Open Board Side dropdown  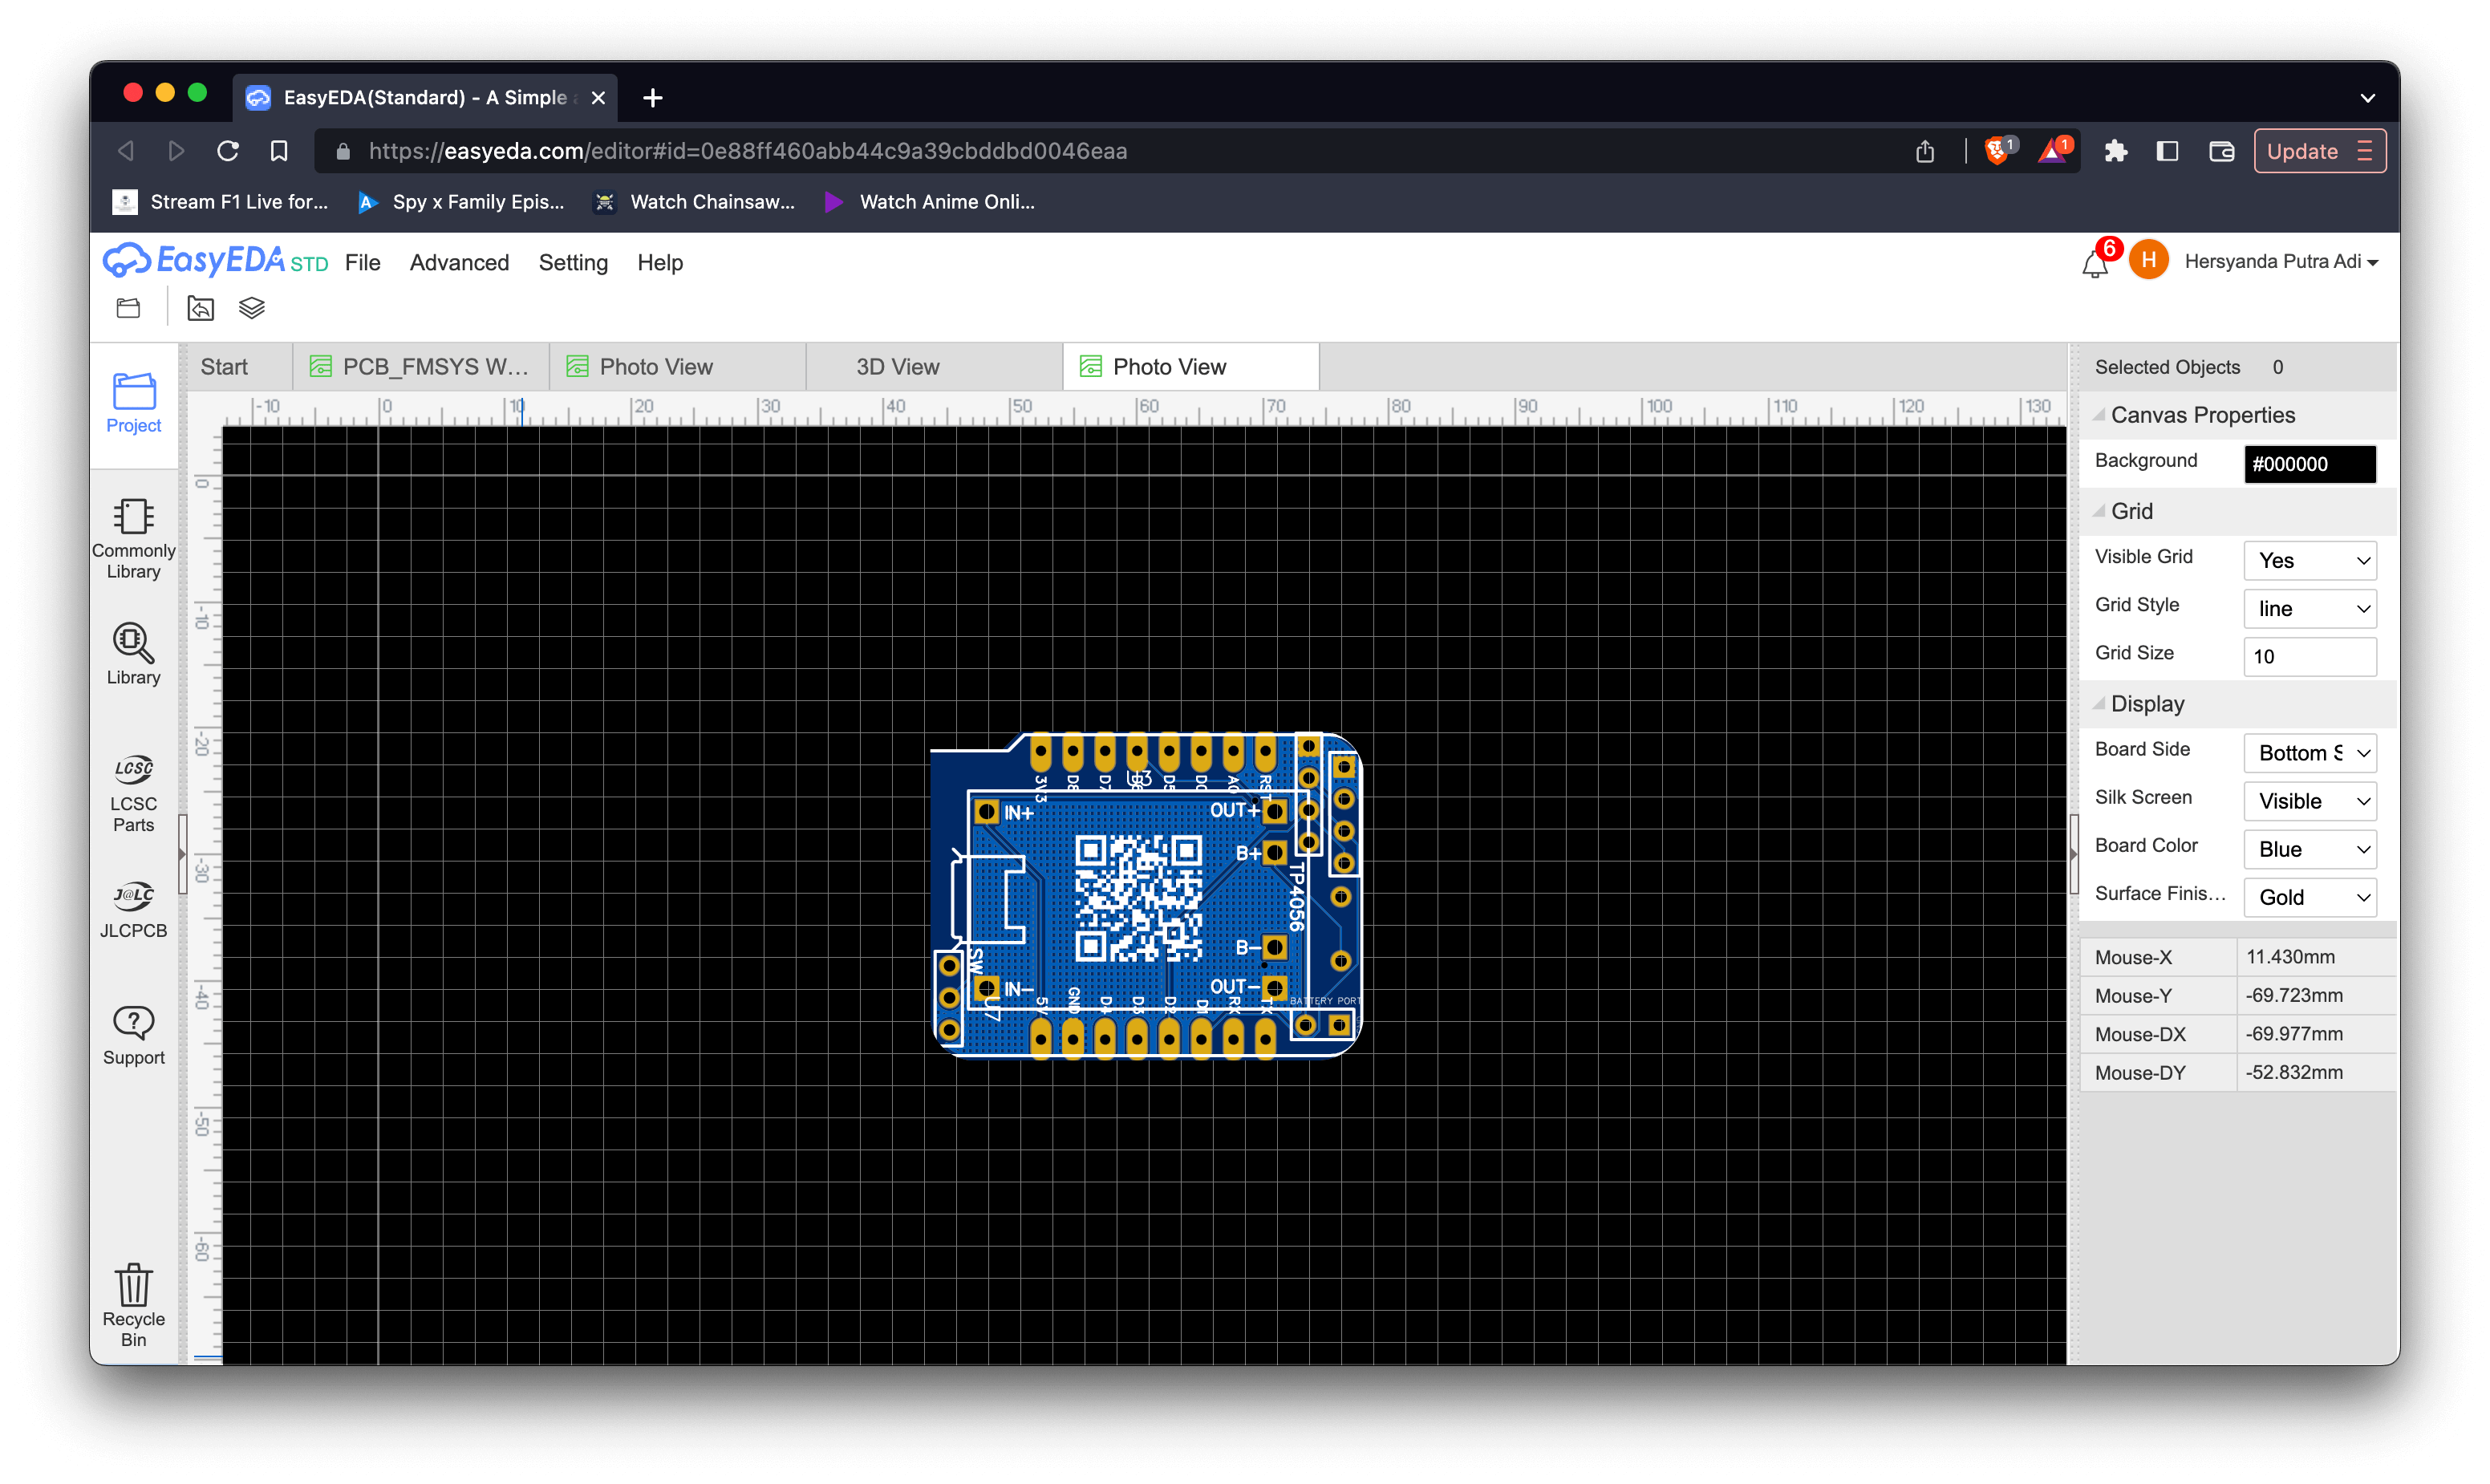point(2309,753)
